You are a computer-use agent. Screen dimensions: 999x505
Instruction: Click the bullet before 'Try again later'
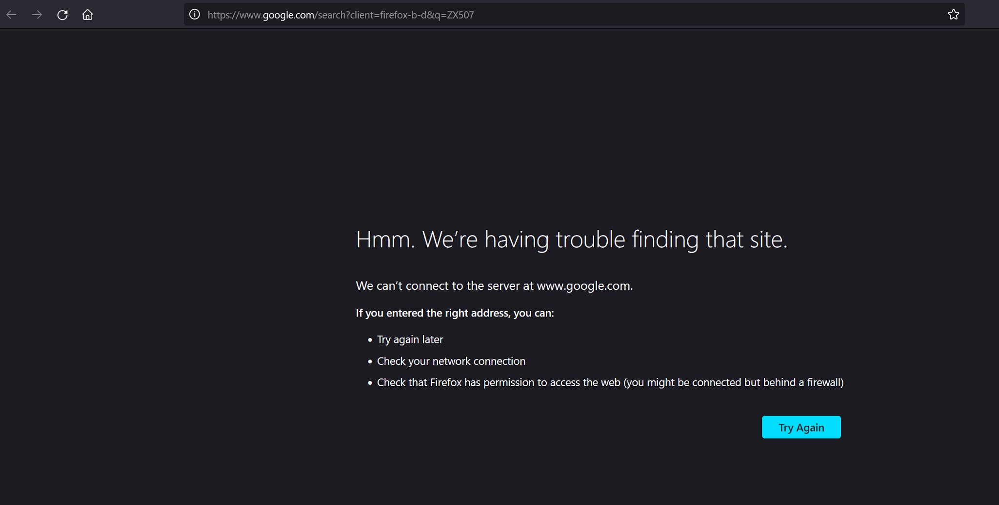tap(370, 340)
